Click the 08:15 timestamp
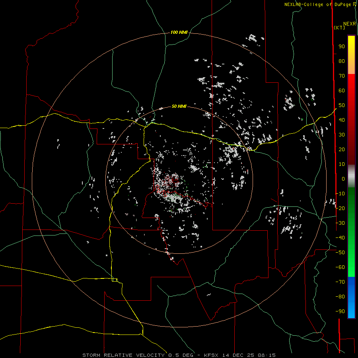358x358 pixels. click(267, 355)
